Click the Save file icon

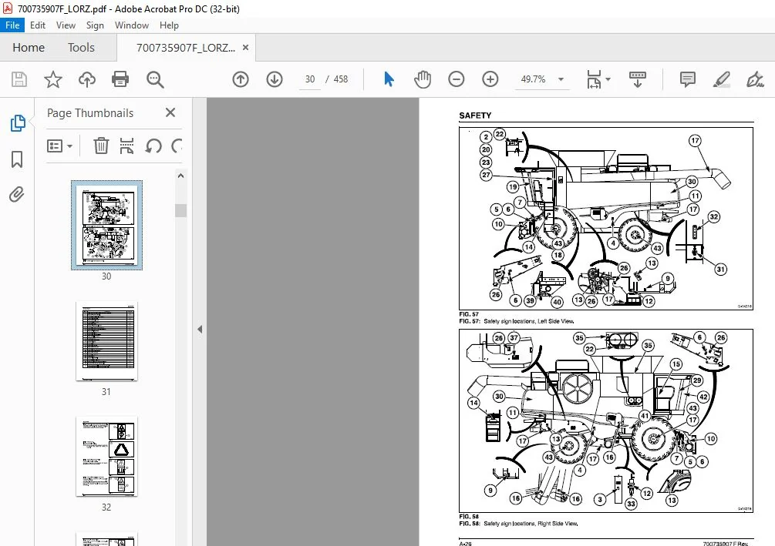click(19, 79)
